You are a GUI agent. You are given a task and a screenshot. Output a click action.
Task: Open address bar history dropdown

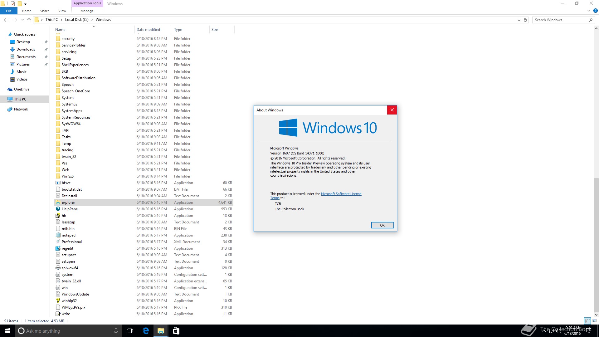click(x=519, y=20)
